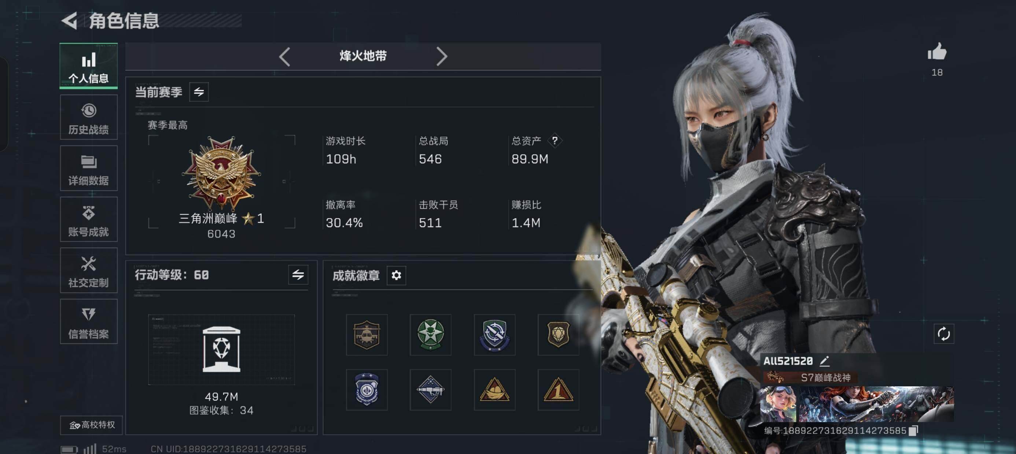Viewport: 1016px width, 454px height.
Task: Rotate the character with the refresh icon
Action: (x=943, y=334)
